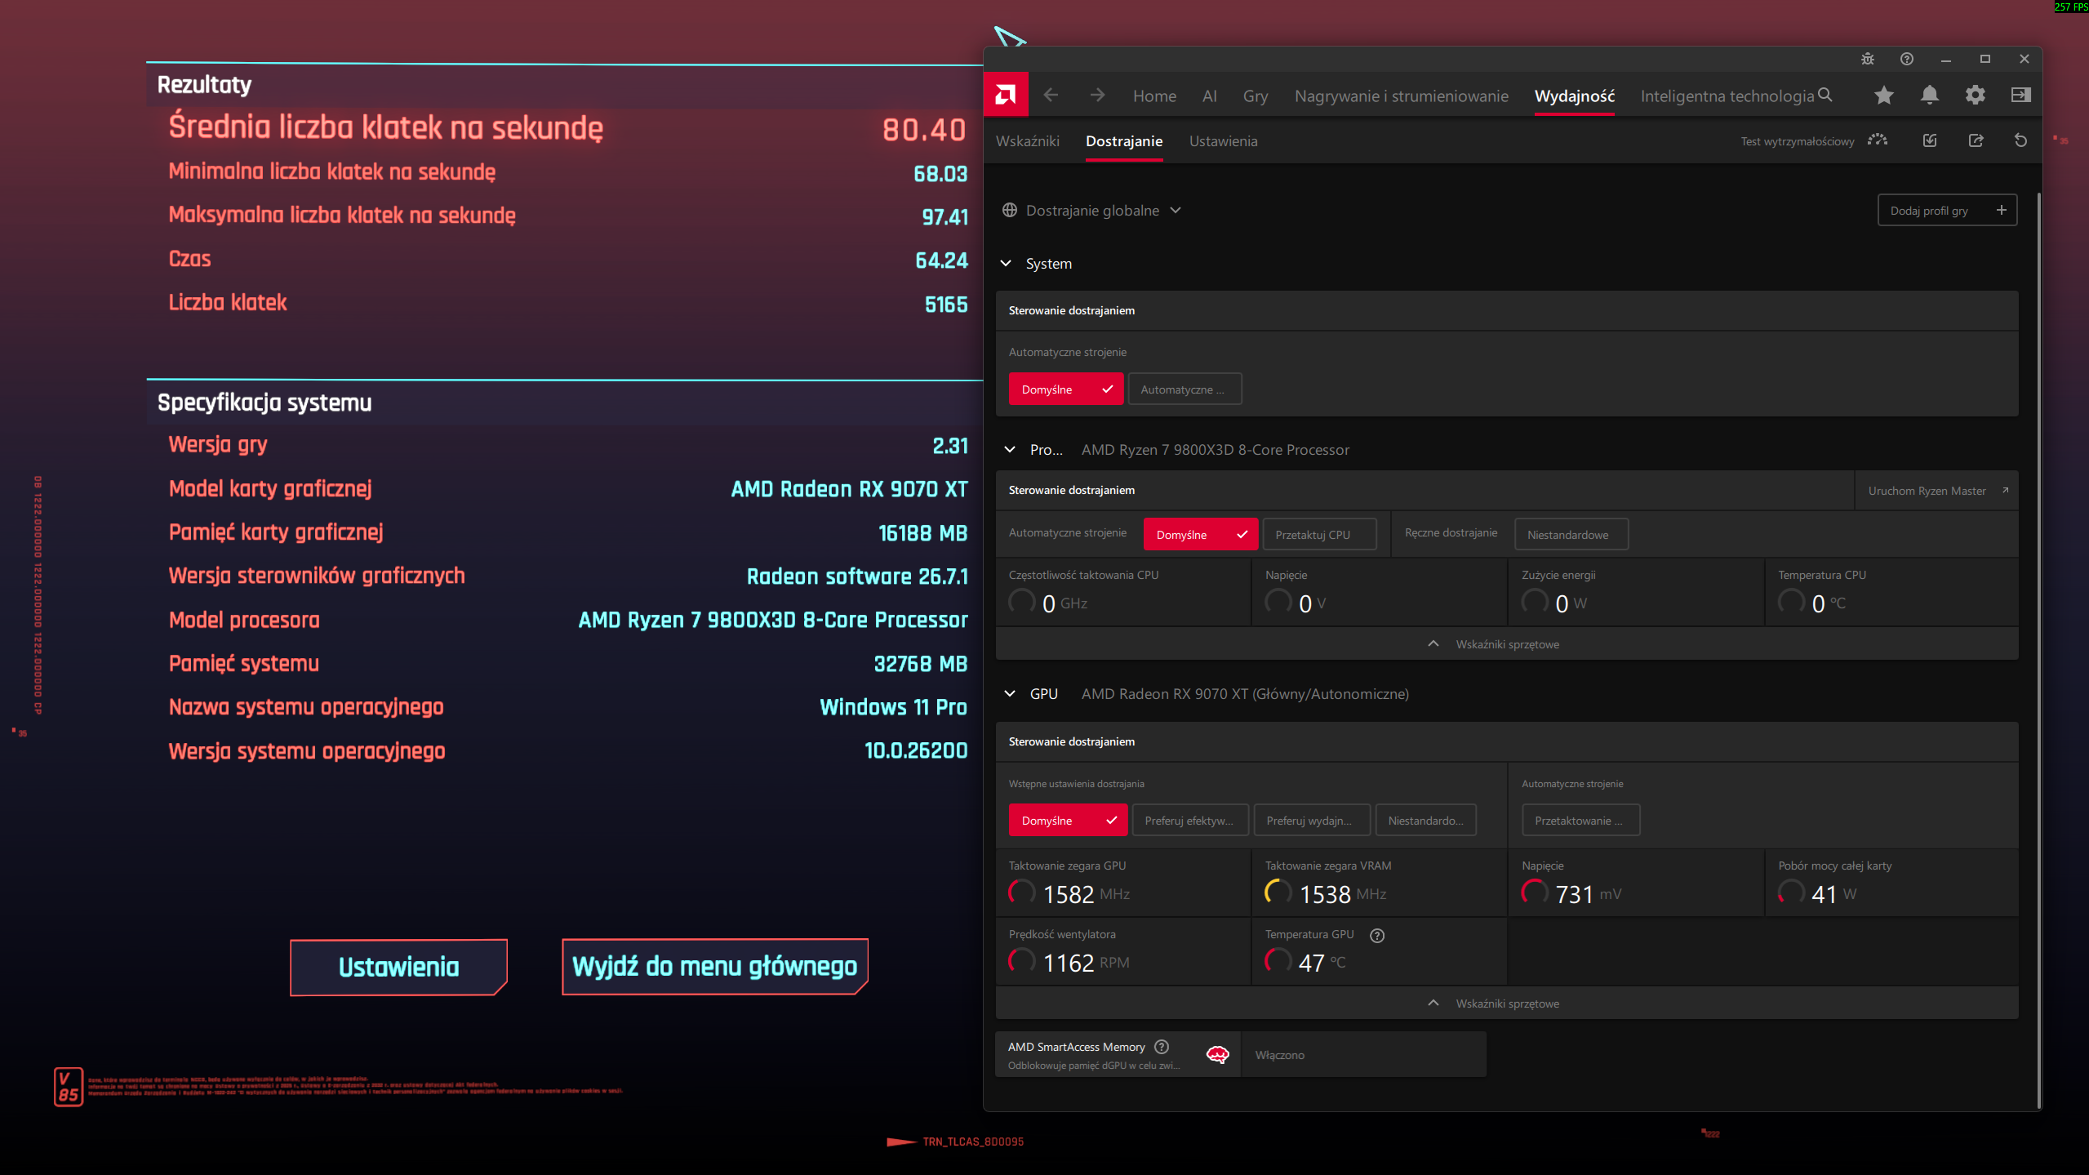Click the export tuning profile icon

[1976, 140]
